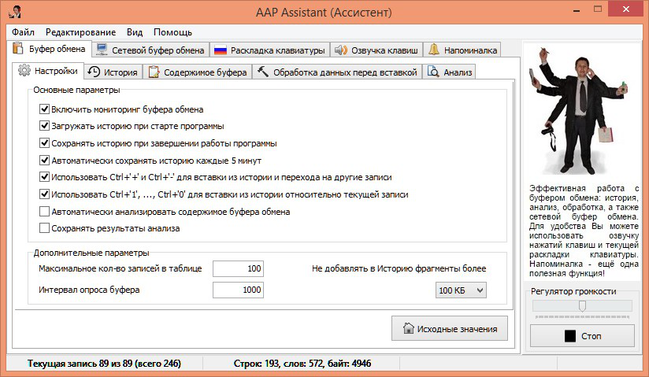Switch to Сетевой буфер обмена tab
Image resolution: width=649 pixels, height=377 pixels.
point(150,50)
